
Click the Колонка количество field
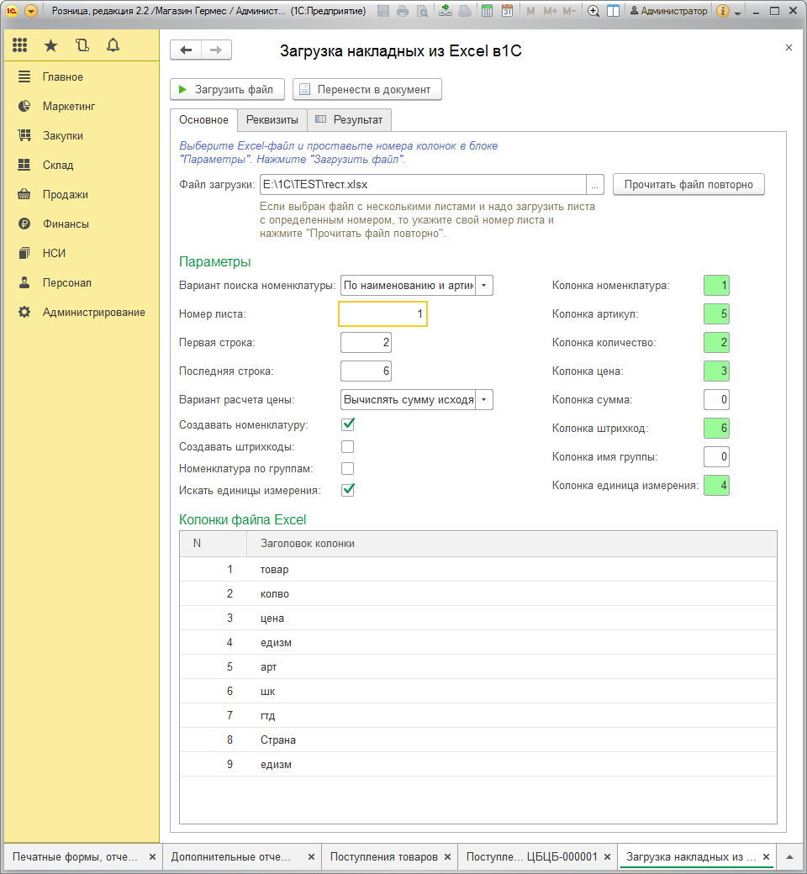[x=717, y=342]
